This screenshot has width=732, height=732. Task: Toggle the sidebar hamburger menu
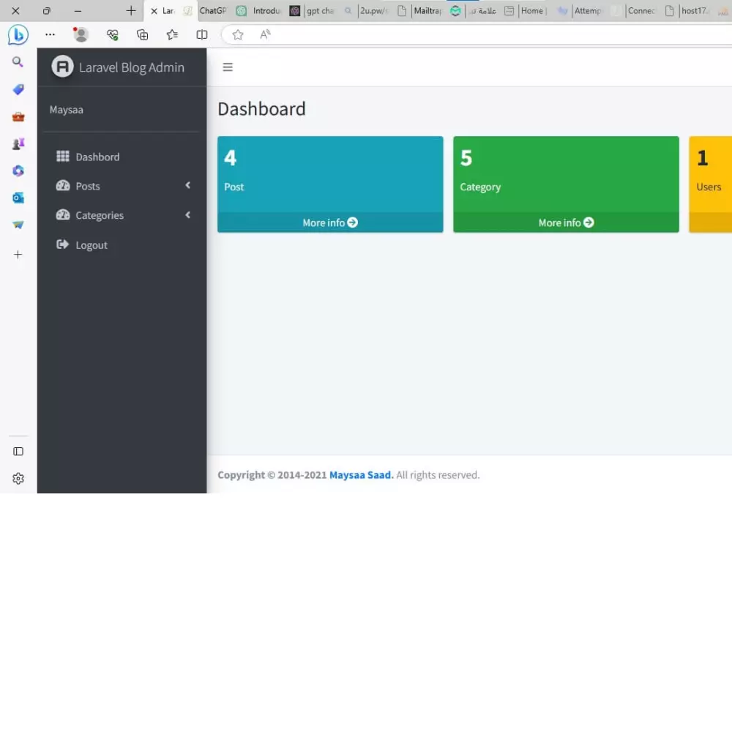[228, 67]
